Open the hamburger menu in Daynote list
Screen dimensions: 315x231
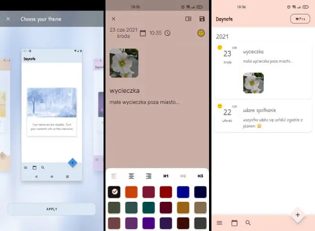pos(220,223)
